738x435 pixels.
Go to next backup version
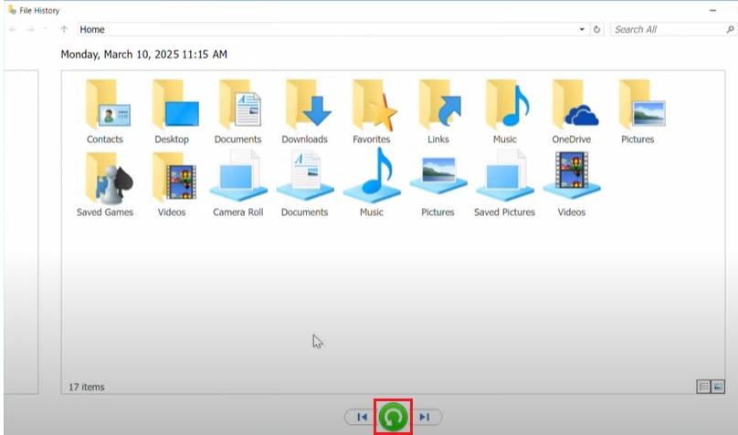425,417
